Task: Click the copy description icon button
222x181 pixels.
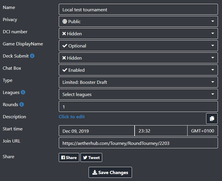Action: pyautogui.click(x=212, y=119)
